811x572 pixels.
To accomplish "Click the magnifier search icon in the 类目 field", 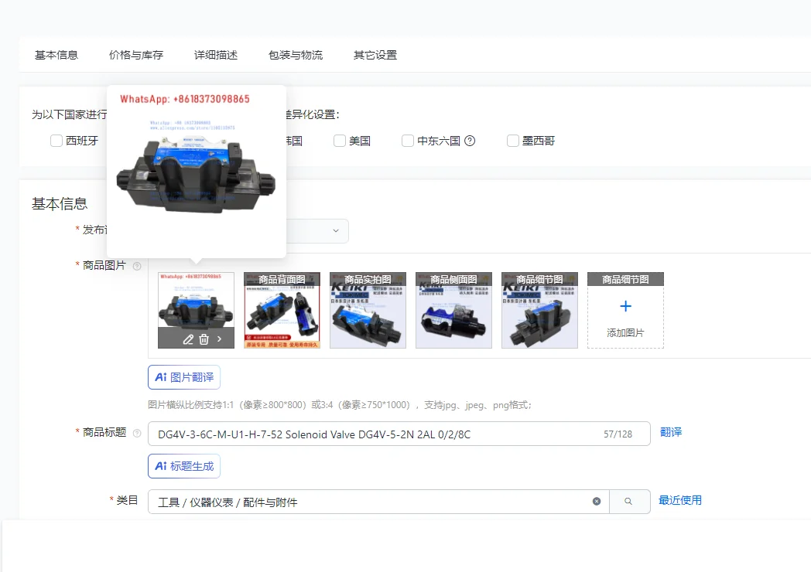I will 629,501.
